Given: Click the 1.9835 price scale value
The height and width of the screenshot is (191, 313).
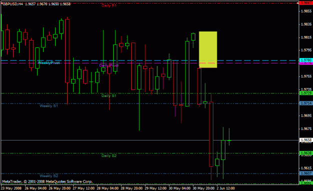Looking at the screenshot, I should pos(306,24).
